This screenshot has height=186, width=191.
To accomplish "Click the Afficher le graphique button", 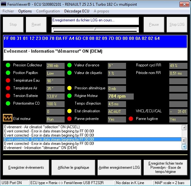I will [x=73, y=167].
